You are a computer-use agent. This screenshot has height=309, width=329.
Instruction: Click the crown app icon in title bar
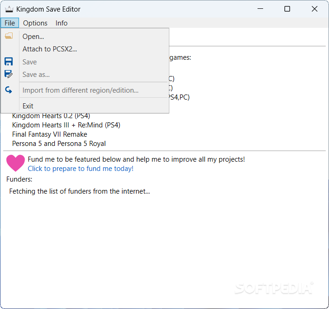point(9,9)
